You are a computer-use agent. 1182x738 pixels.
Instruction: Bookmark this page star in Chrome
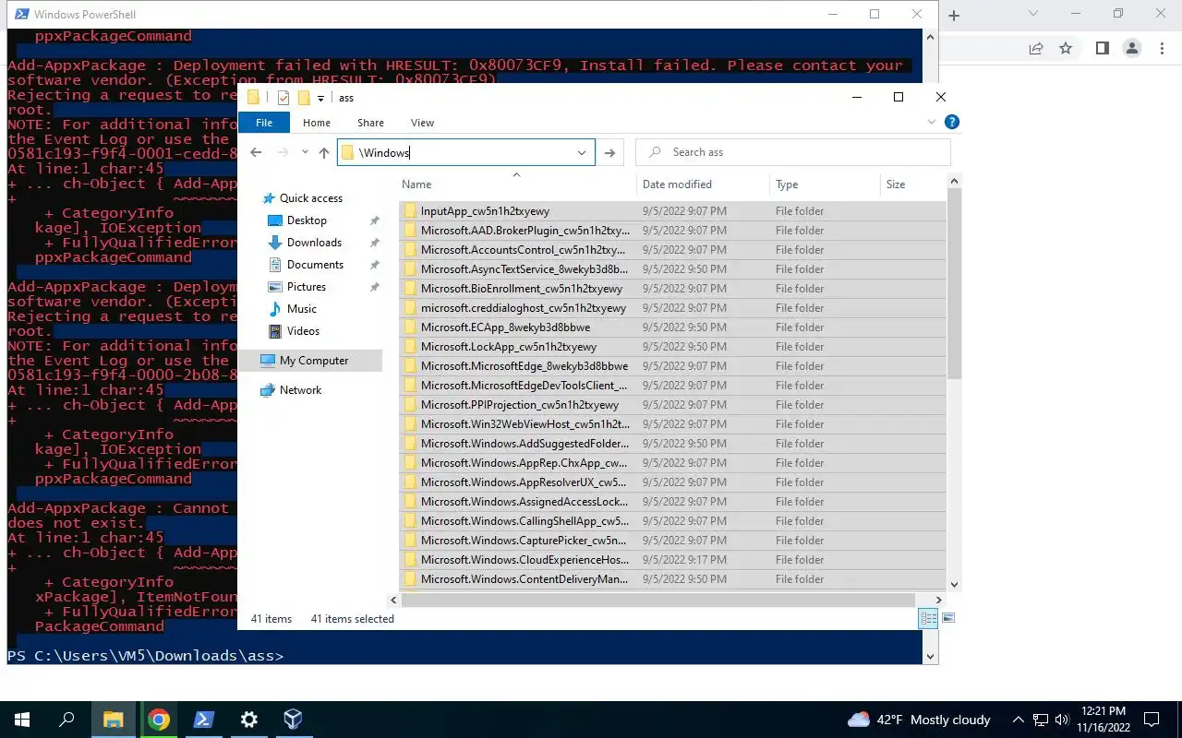pos(1066,48)
